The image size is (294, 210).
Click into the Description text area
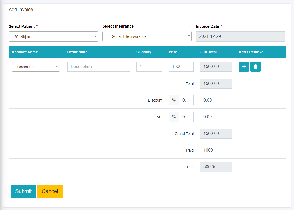(x=99, y=67)
